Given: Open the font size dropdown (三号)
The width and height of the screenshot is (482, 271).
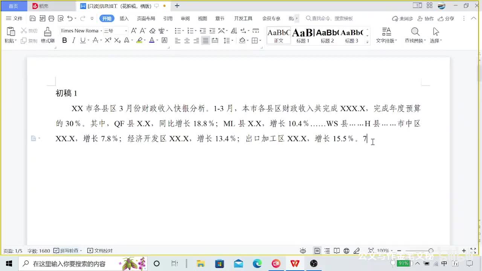Looking at the screenshot, I should tap(126, 31).
